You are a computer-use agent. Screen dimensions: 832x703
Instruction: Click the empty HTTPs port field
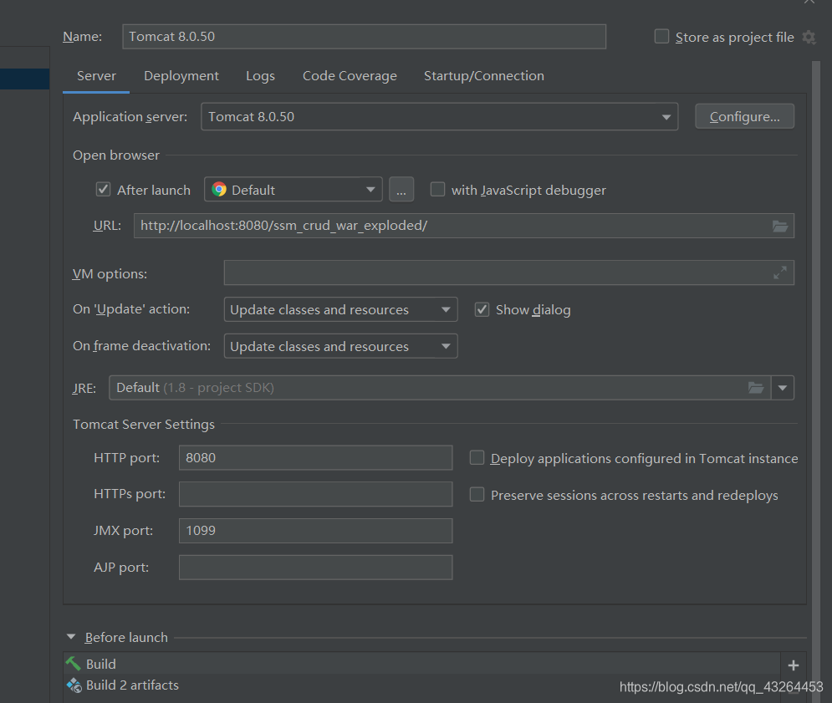click(x=316, y=494)
